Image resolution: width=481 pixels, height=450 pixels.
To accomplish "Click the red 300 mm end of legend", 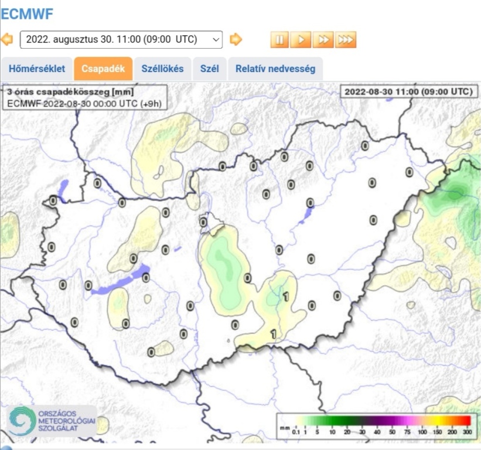I will pyautogui.click(x=466, y=421).
